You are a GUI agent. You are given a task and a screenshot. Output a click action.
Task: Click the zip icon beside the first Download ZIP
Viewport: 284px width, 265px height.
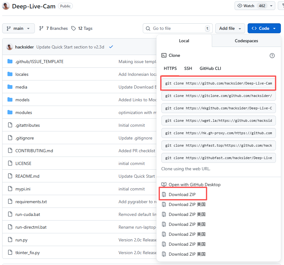click(164, 194)
